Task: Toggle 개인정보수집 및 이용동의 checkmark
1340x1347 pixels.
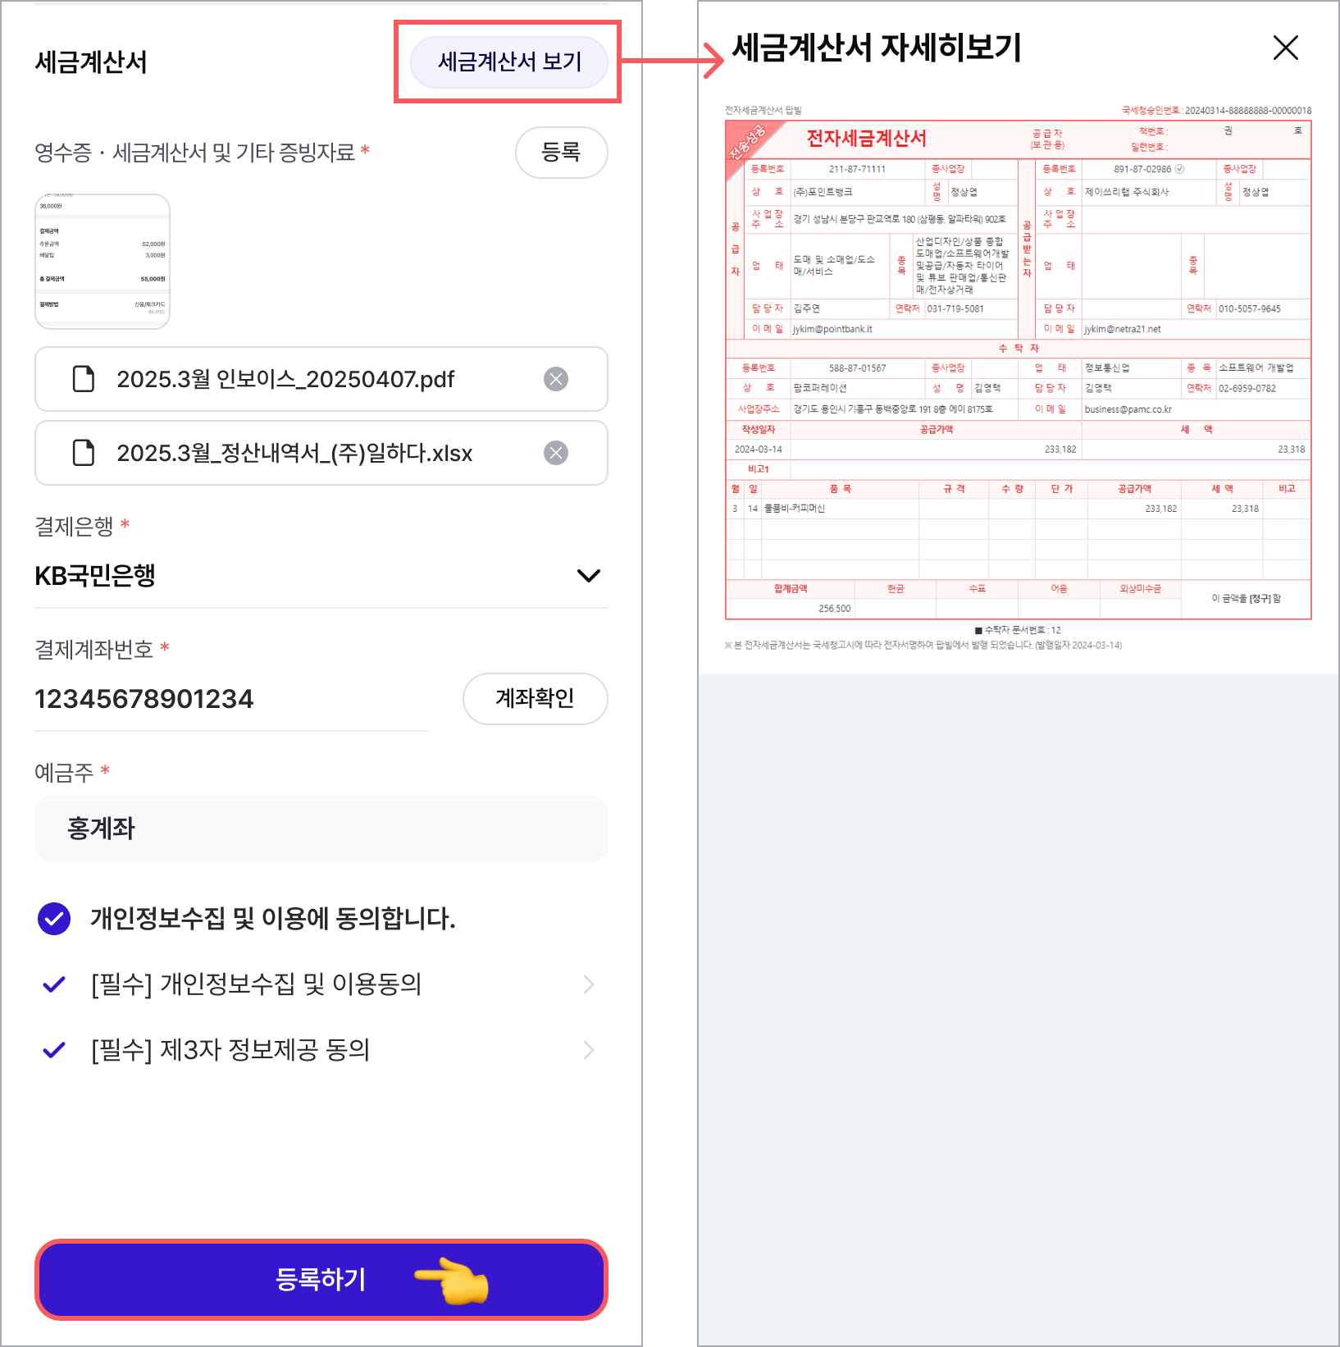Action: (x=54, y=984)
